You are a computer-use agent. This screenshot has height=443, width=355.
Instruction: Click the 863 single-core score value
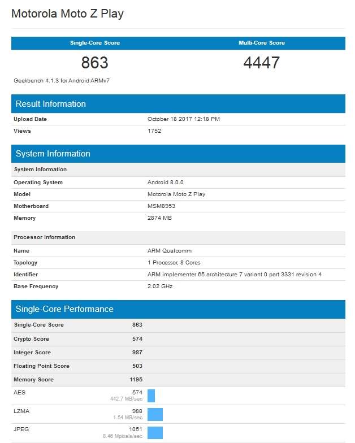94,62
